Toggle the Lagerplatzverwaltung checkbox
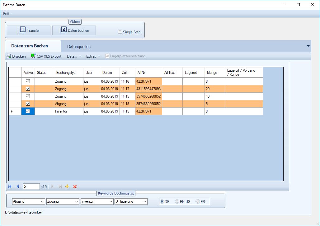Image resolution: width=320 pixels, height=226 pixels. (x=107, y=56)
